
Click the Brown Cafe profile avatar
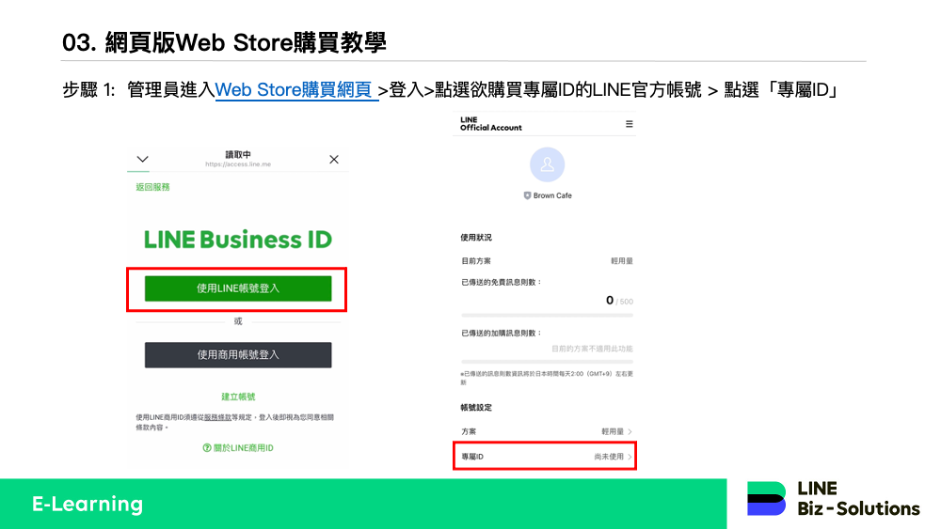(x=547, y=164)
